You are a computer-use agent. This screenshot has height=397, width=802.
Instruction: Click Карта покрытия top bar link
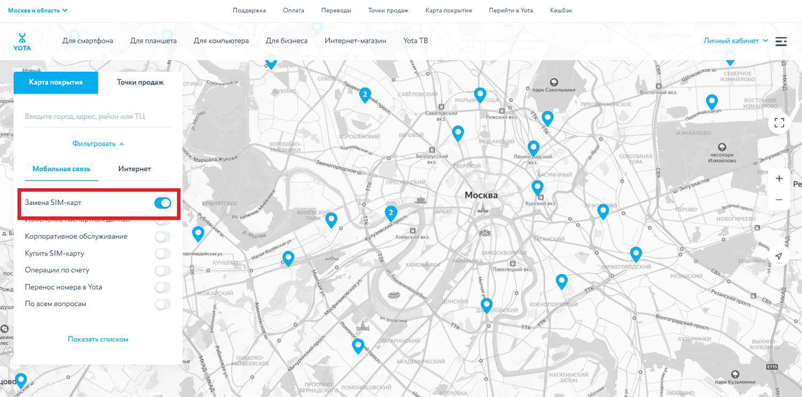coord(449,10)
